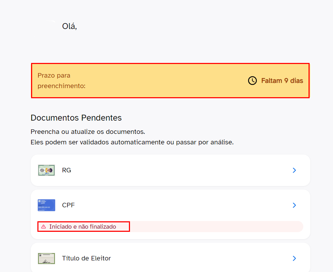Click 'Iniciado e não finalizado' status text
This screenshot has width=333, height=272.
[x=82, y=227]
